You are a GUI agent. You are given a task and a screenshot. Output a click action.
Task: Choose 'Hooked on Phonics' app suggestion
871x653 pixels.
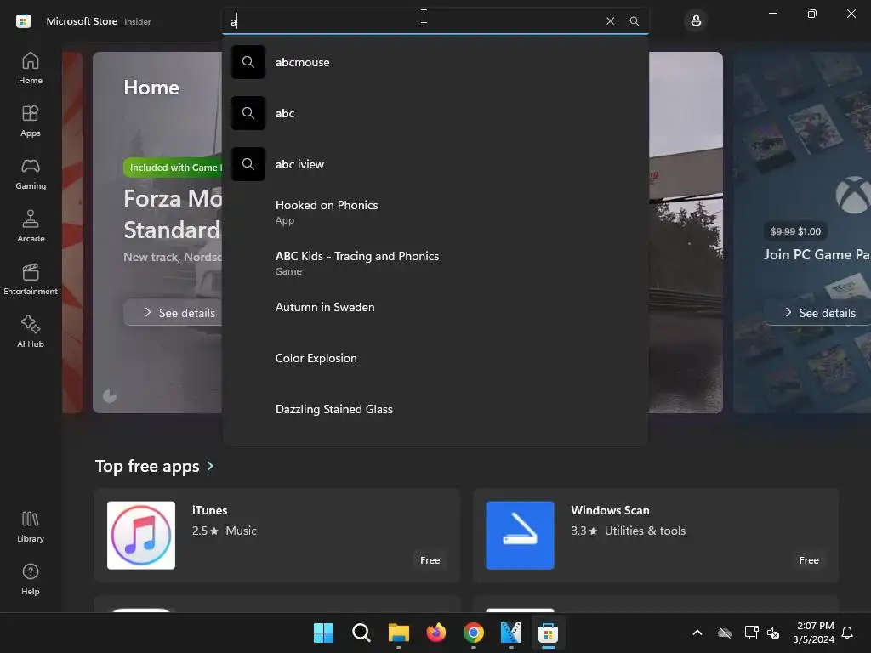pos(435,212)
